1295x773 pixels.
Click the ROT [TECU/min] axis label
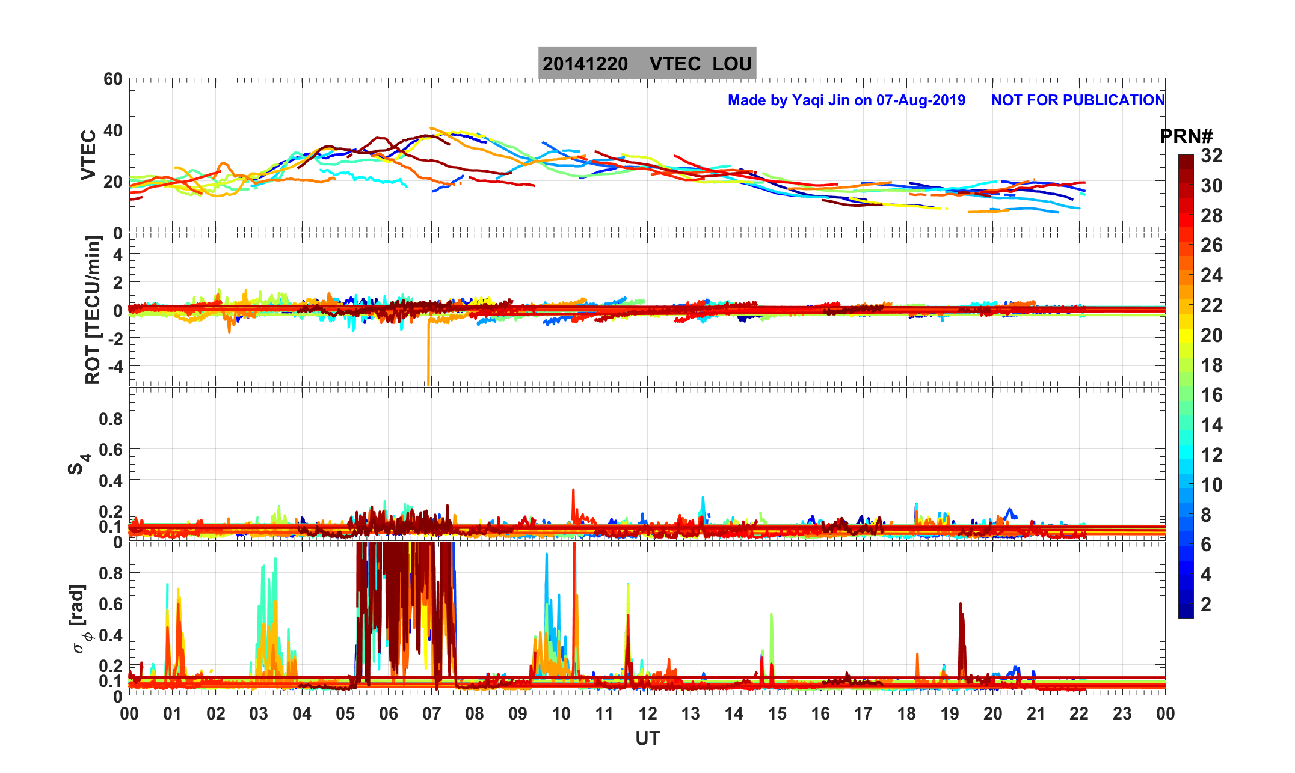(93, 310)
